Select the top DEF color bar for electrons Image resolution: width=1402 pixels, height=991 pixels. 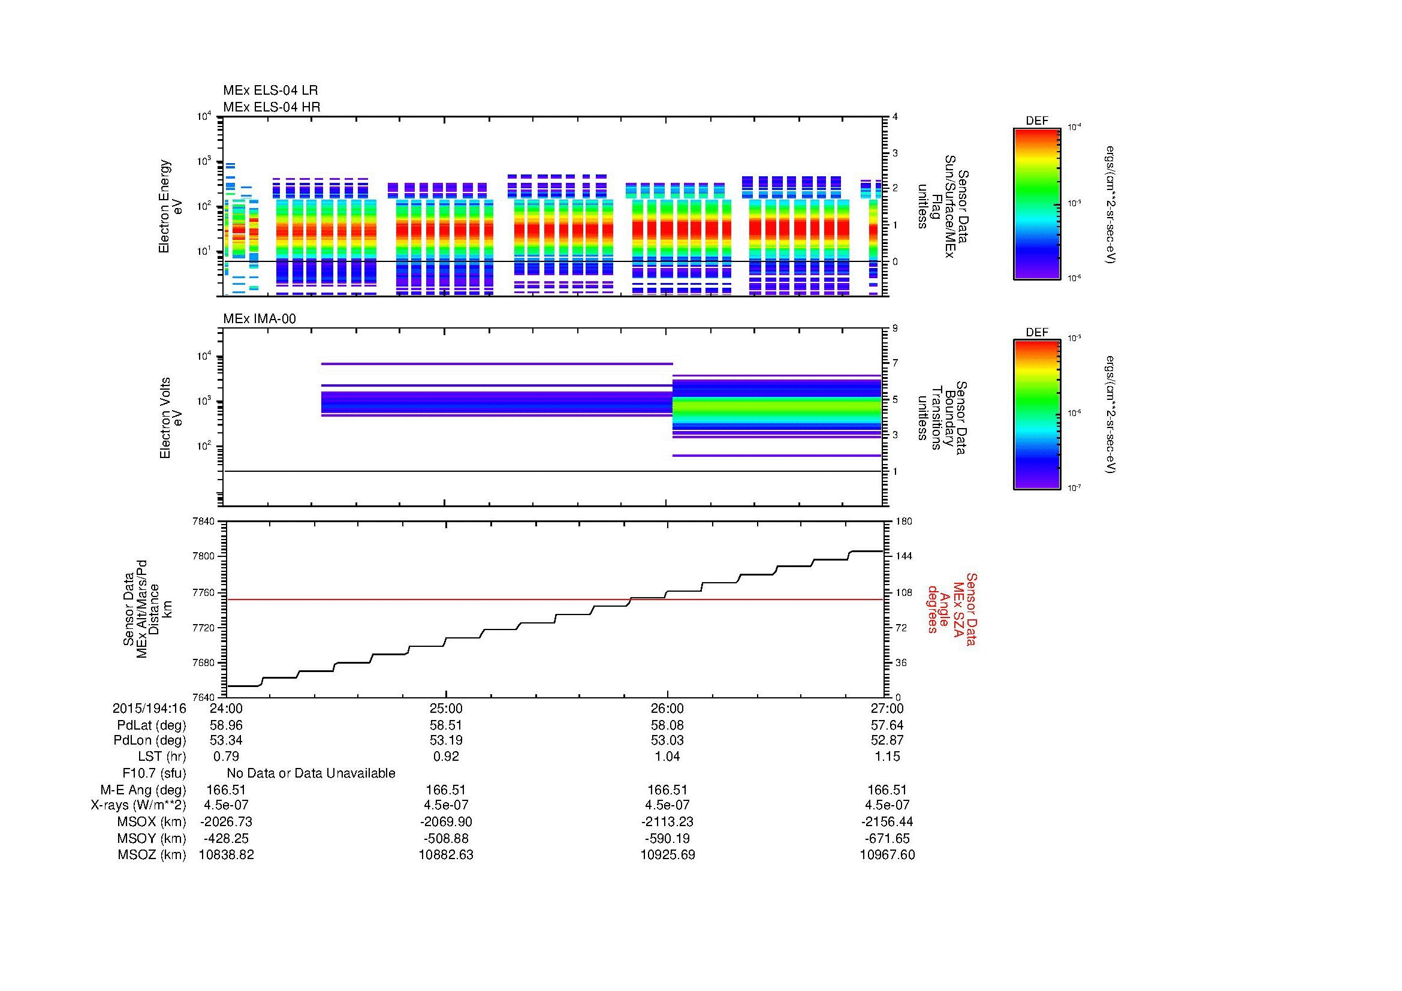1036,204
